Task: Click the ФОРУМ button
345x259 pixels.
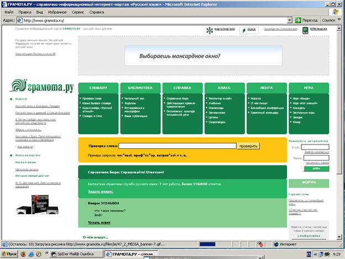Action: coord(309,183)
